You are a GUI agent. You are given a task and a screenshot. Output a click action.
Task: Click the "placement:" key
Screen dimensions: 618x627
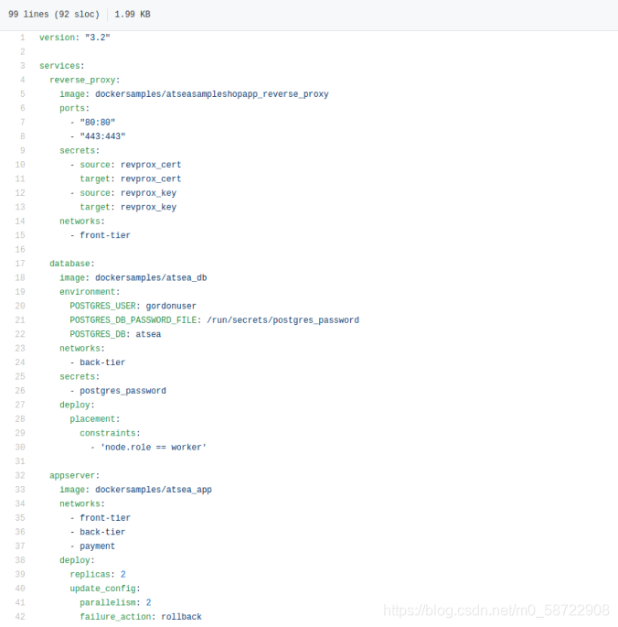(95, 419)
